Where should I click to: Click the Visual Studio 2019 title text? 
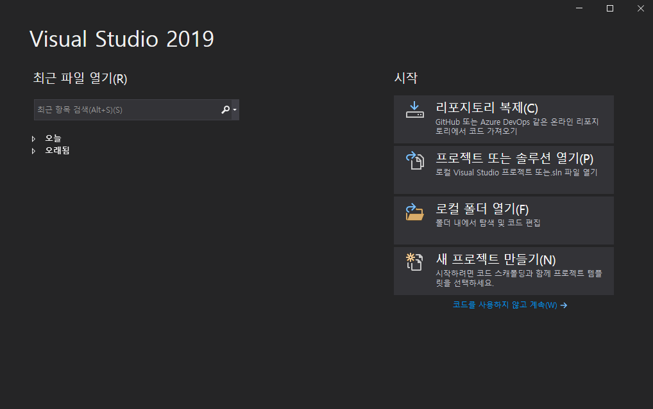122,39
